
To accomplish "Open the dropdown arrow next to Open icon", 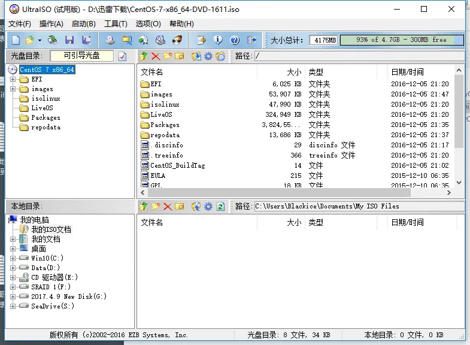I will point(40,40).
